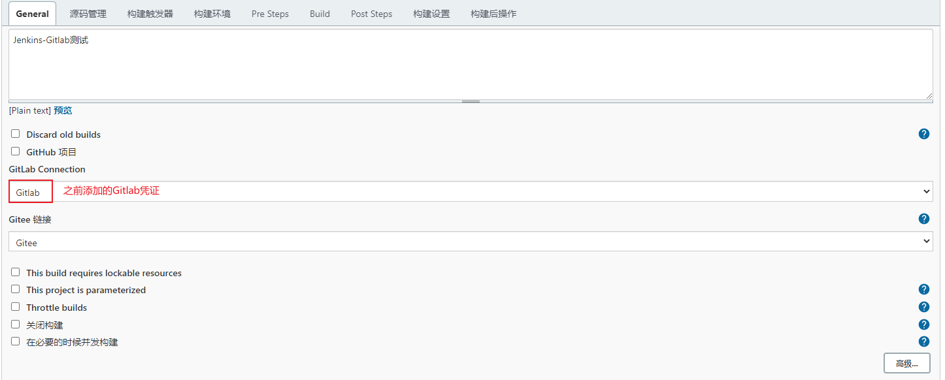945x380 pixels.
Task: Open help for Throttle builds
Action: (923, 307)
